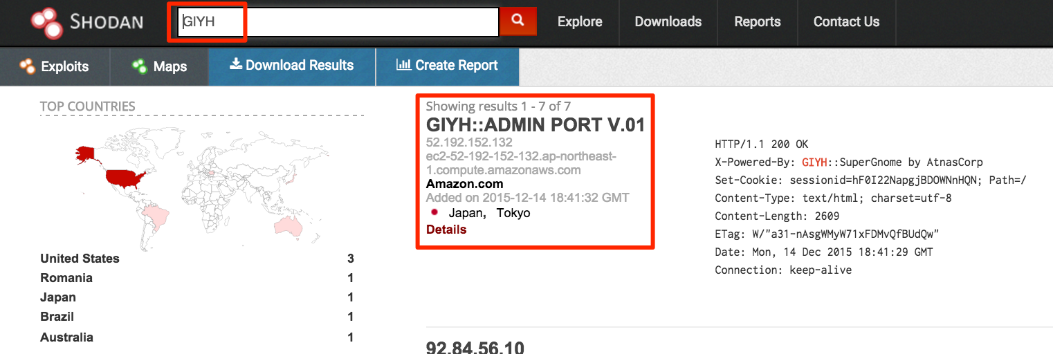Open the Details link for 52.192.152.132
Screen dimensions: 1053x354
click(x=446, y=230)
